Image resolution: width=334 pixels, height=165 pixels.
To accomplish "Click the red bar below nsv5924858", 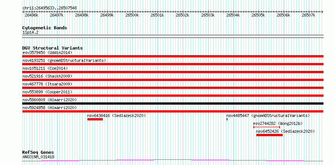I will tap(173, 111).
